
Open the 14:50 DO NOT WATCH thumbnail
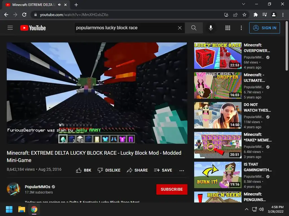(218, 115)
